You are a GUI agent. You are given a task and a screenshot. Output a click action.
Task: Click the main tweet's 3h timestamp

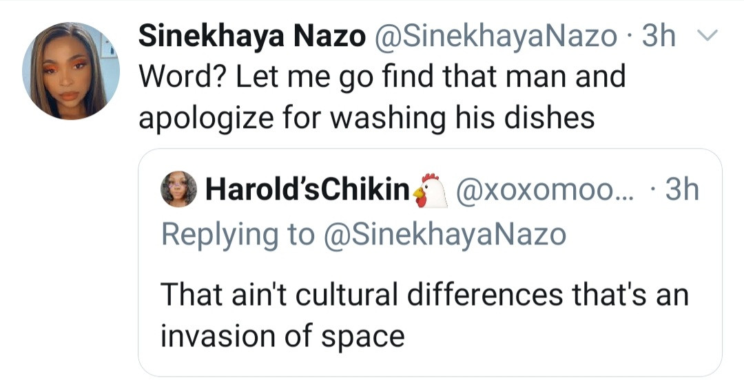[659, 36]
